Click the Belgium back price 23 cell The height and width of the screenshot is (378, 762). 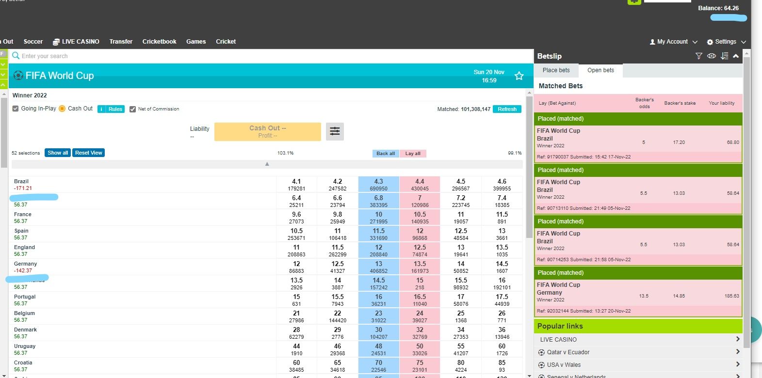pyautogui.click(x=378, y=316)
